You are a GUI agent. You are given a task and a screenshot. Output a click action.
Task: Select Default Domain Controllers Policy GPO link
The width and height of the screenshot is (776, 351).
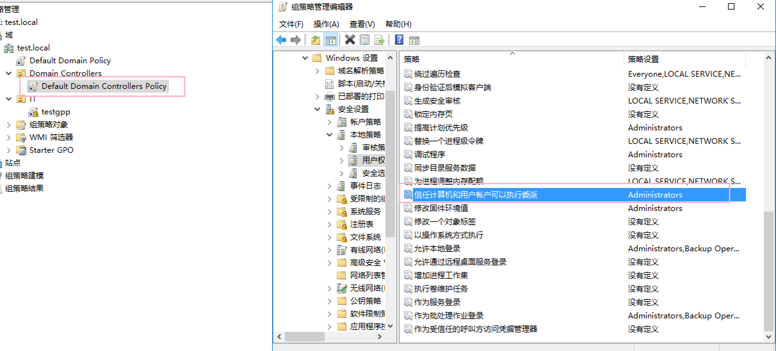(104, 86)
